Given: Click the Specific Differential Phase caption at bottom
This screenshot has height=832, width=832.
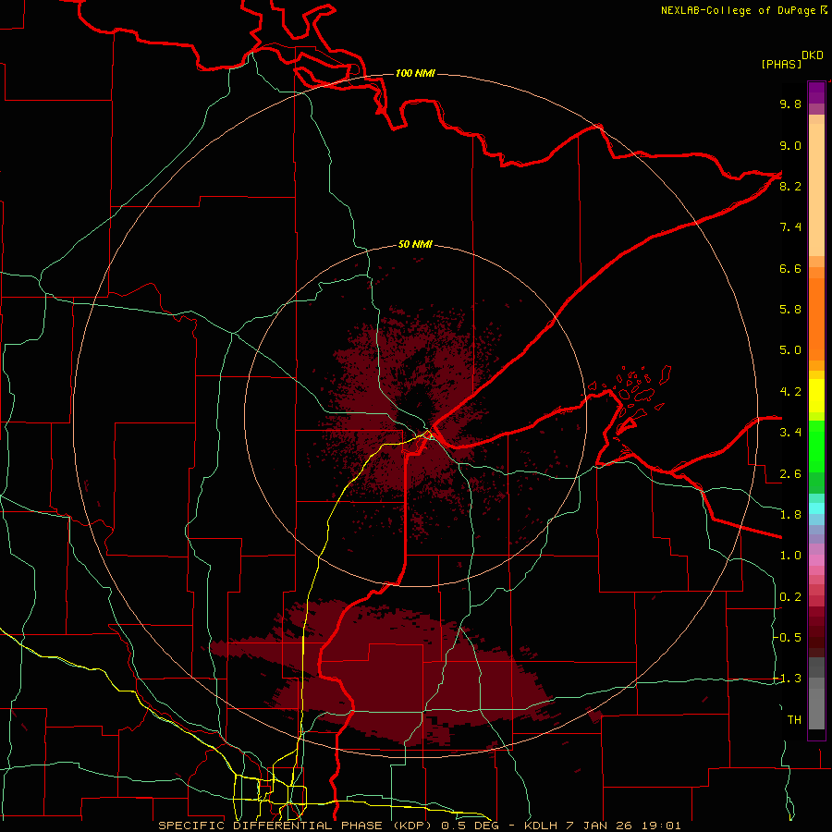Looking at the screenshot, I should [x=419, y=826].
